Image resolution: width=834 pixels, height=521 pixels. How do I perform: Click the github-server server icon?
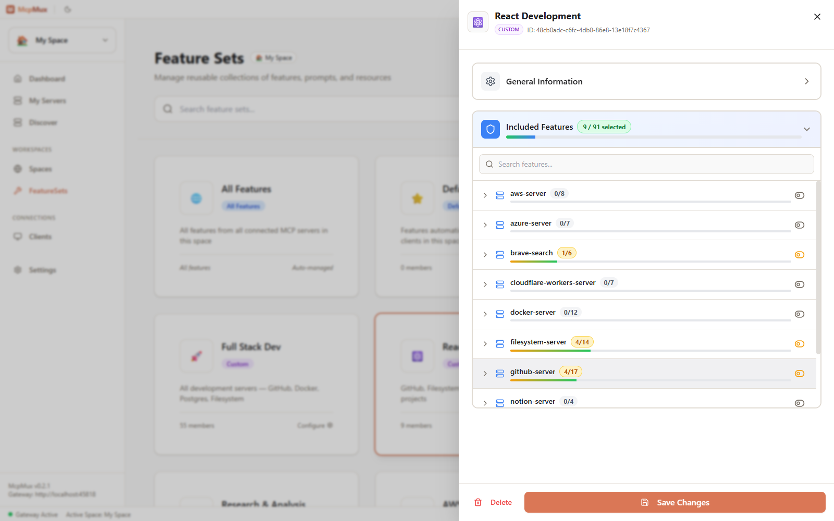500,373
